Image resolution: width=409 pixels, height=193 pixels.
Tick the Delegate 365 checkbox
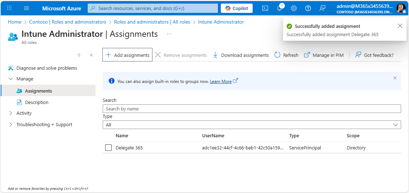pyautogui.click(x=108, y=148)
